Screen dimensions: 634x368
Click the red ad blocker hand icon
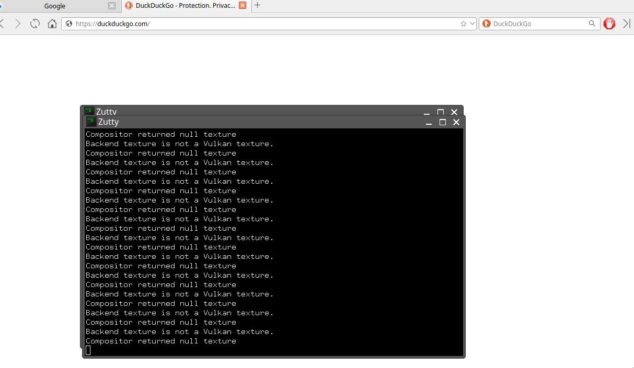[609, 23]
